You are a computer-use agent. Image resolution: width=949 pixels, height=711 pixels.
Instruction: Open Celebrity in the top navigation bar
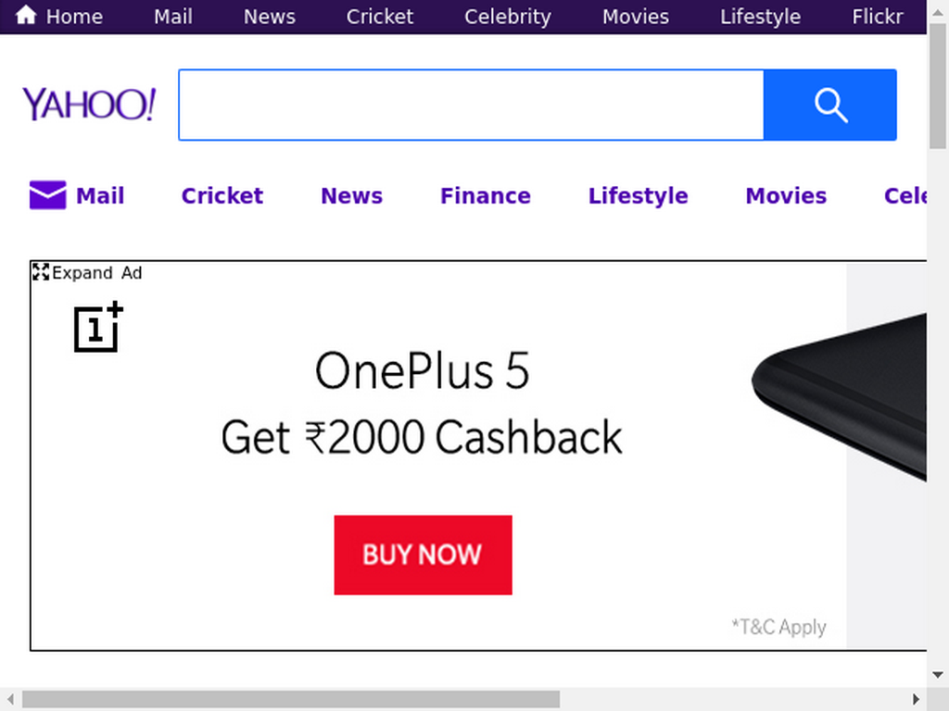507,17
